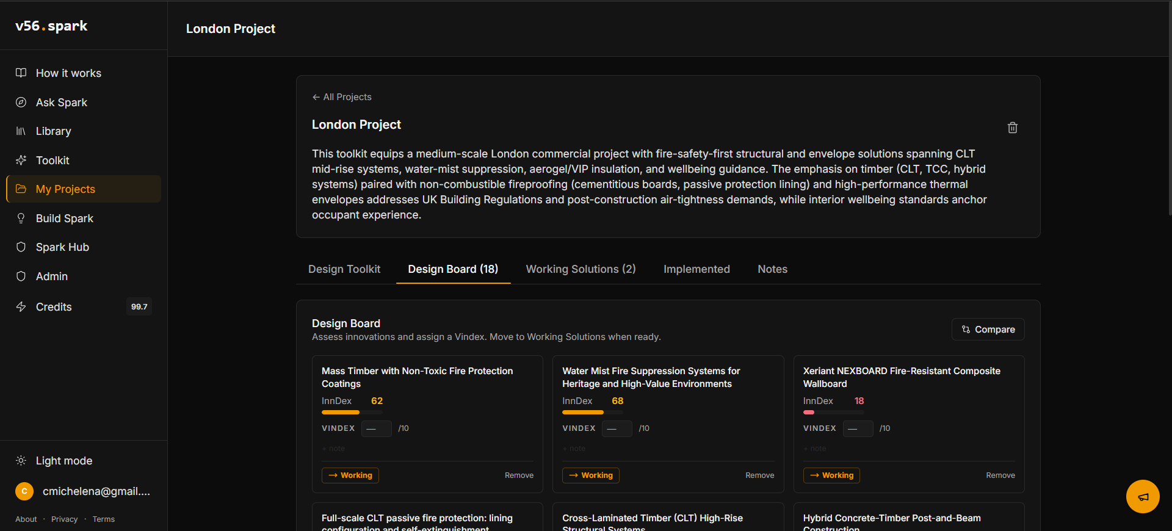1172x531 pixels.
Task: Open Water Mist Fire Suppression Systems card title
Action: tap(651, 377)
